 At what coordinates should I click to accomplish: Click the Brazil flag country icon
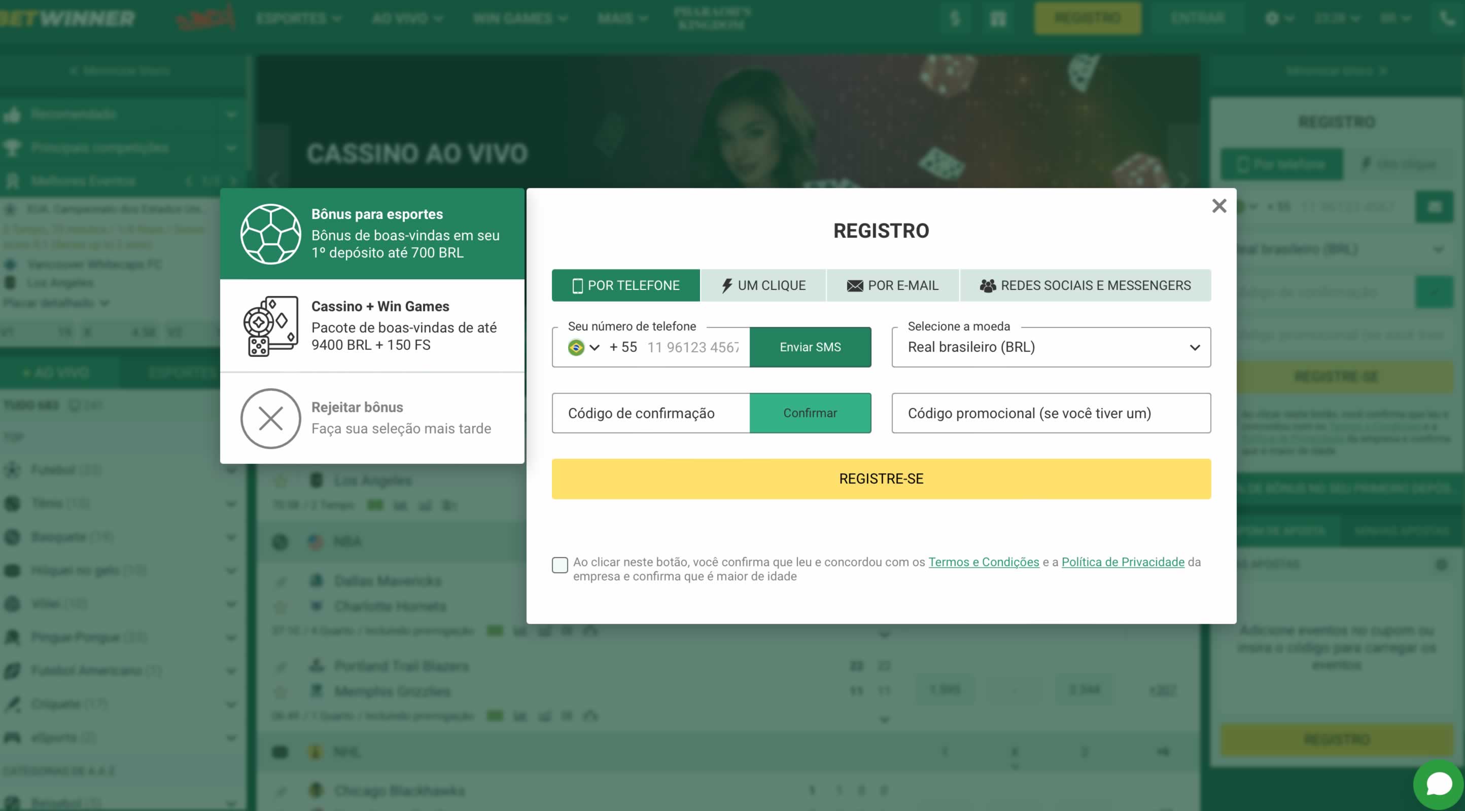click(576, 347)
